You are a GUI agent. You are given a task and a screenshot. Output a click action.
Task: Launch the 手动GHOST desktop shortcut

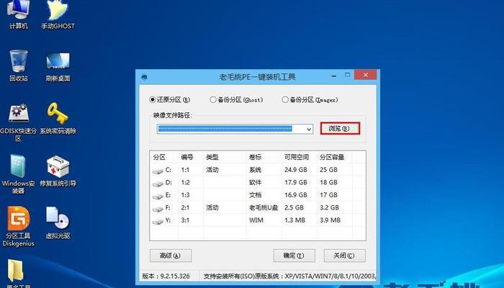(58, 14)
